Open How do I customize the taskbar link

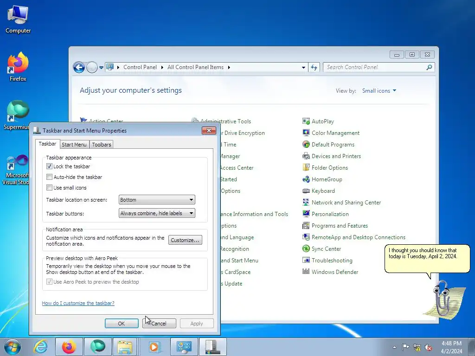[78, 303]
